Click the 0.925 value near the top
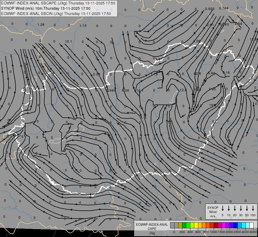This screenshot has width=258, height=237. pyautogui.click(x=210, y=9)
